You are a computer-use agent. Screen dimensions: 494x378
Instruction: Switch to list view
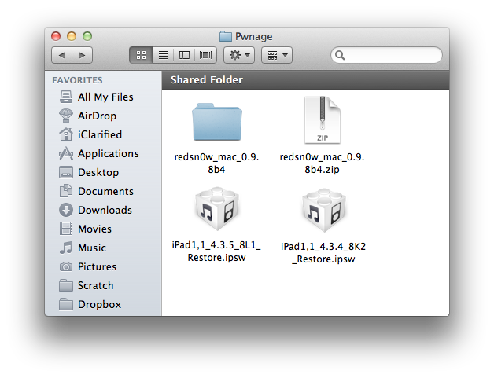point(163,55)
